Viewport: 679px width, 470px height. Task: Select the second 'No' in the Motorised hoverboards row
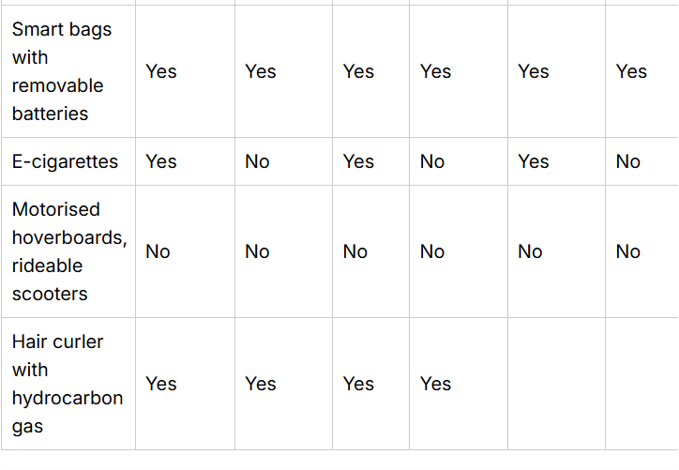tap(257, 251)
